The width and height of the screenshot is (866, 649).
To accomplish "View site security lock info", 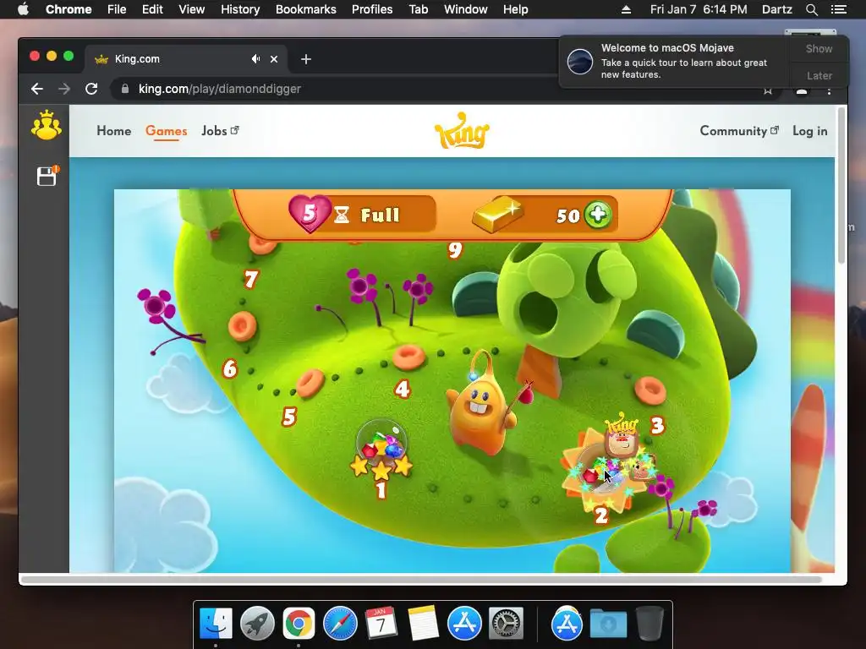I will [125, 88].
